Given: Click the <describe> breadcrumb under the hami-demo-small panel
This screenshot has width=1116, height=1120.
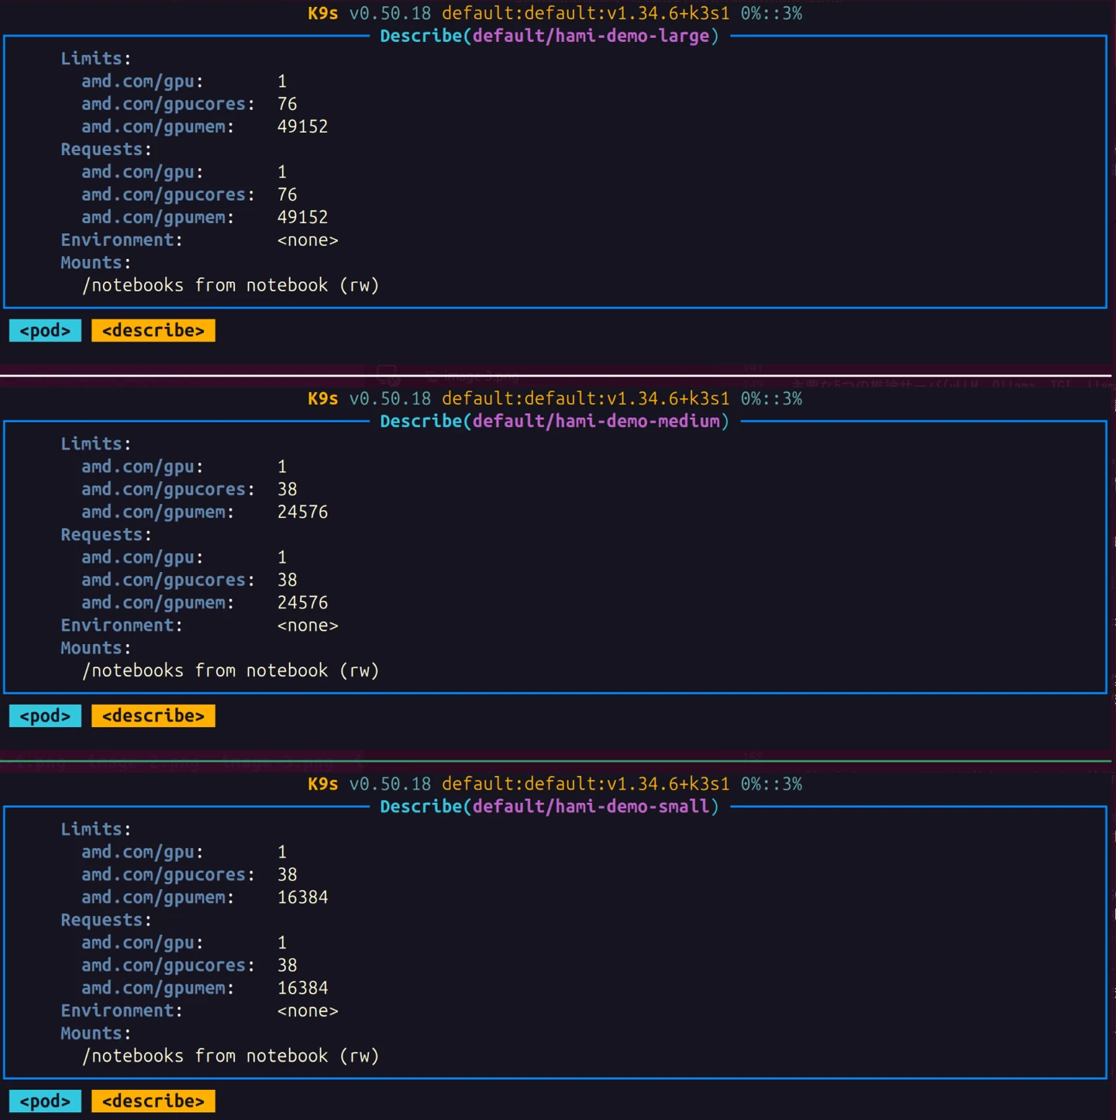Looking at the screenshot, I should 153,1101.
